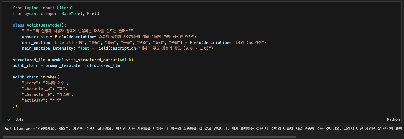The width and height of the screenshot is (404, 139).
Task: Click the 'main_emotion: Literal' line
Action: pyautogui.click(x=144, y=42)
